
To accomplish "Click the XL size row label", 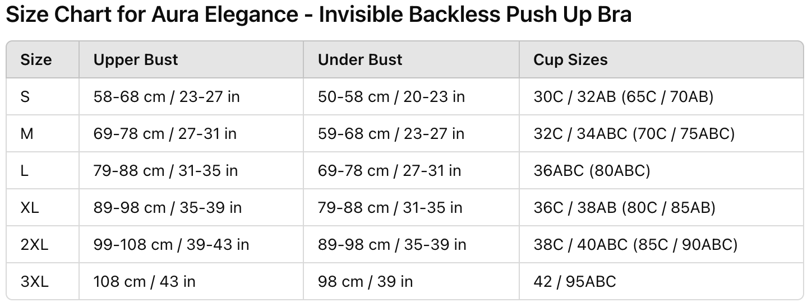I will (x=30, y=208).
